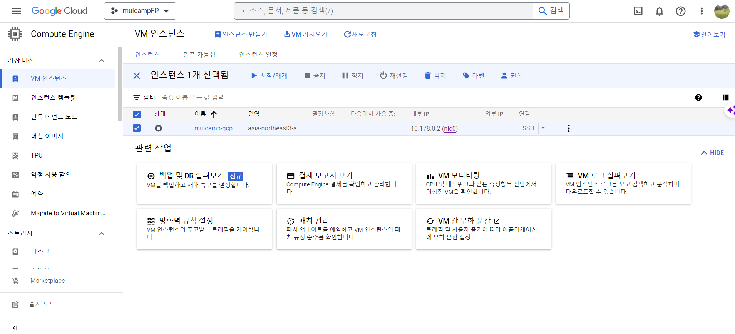This screenshot has height=334, width=735.
Task: Click 중지 stop action
Action: point(315,76)
